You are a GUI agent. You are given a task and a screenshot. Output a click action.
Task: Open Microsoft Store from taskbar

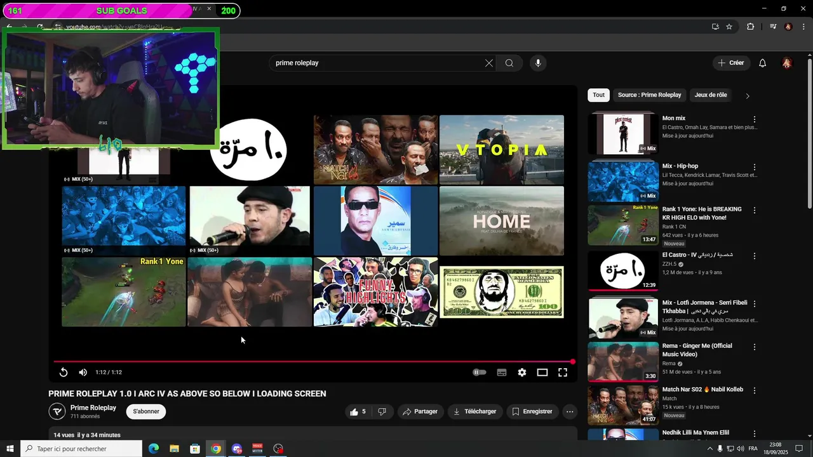pos(195,449)
